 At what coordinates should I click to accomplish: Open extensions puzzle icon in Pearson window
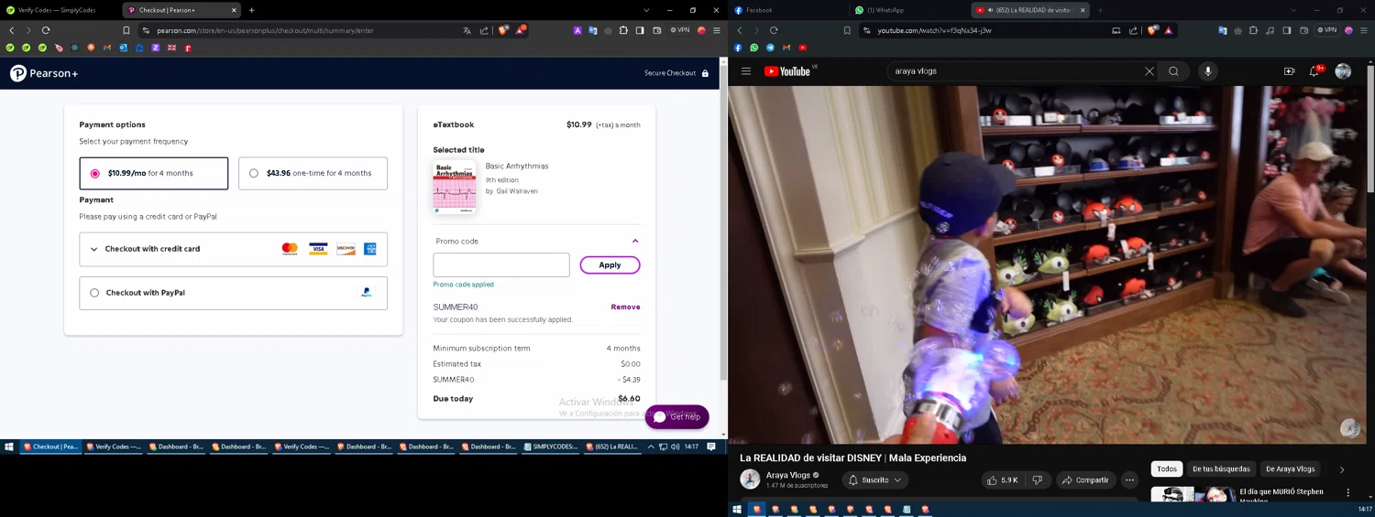tap(623, 30)
